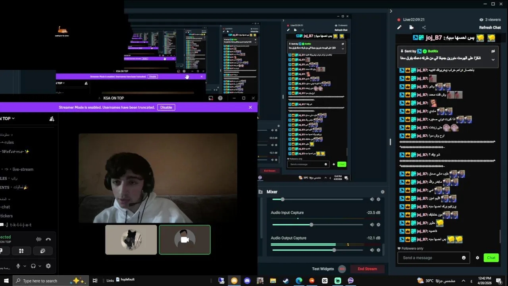Open KSA ON TOP server dropdown
This screenshot has height=286, width=508.
tap(7, 118)
